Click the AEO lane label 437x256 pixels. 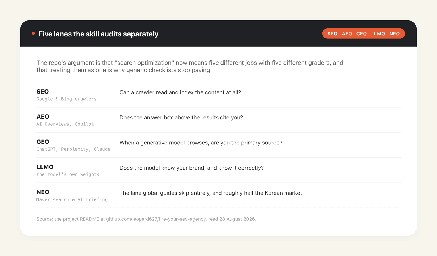[x=43, y=117]
